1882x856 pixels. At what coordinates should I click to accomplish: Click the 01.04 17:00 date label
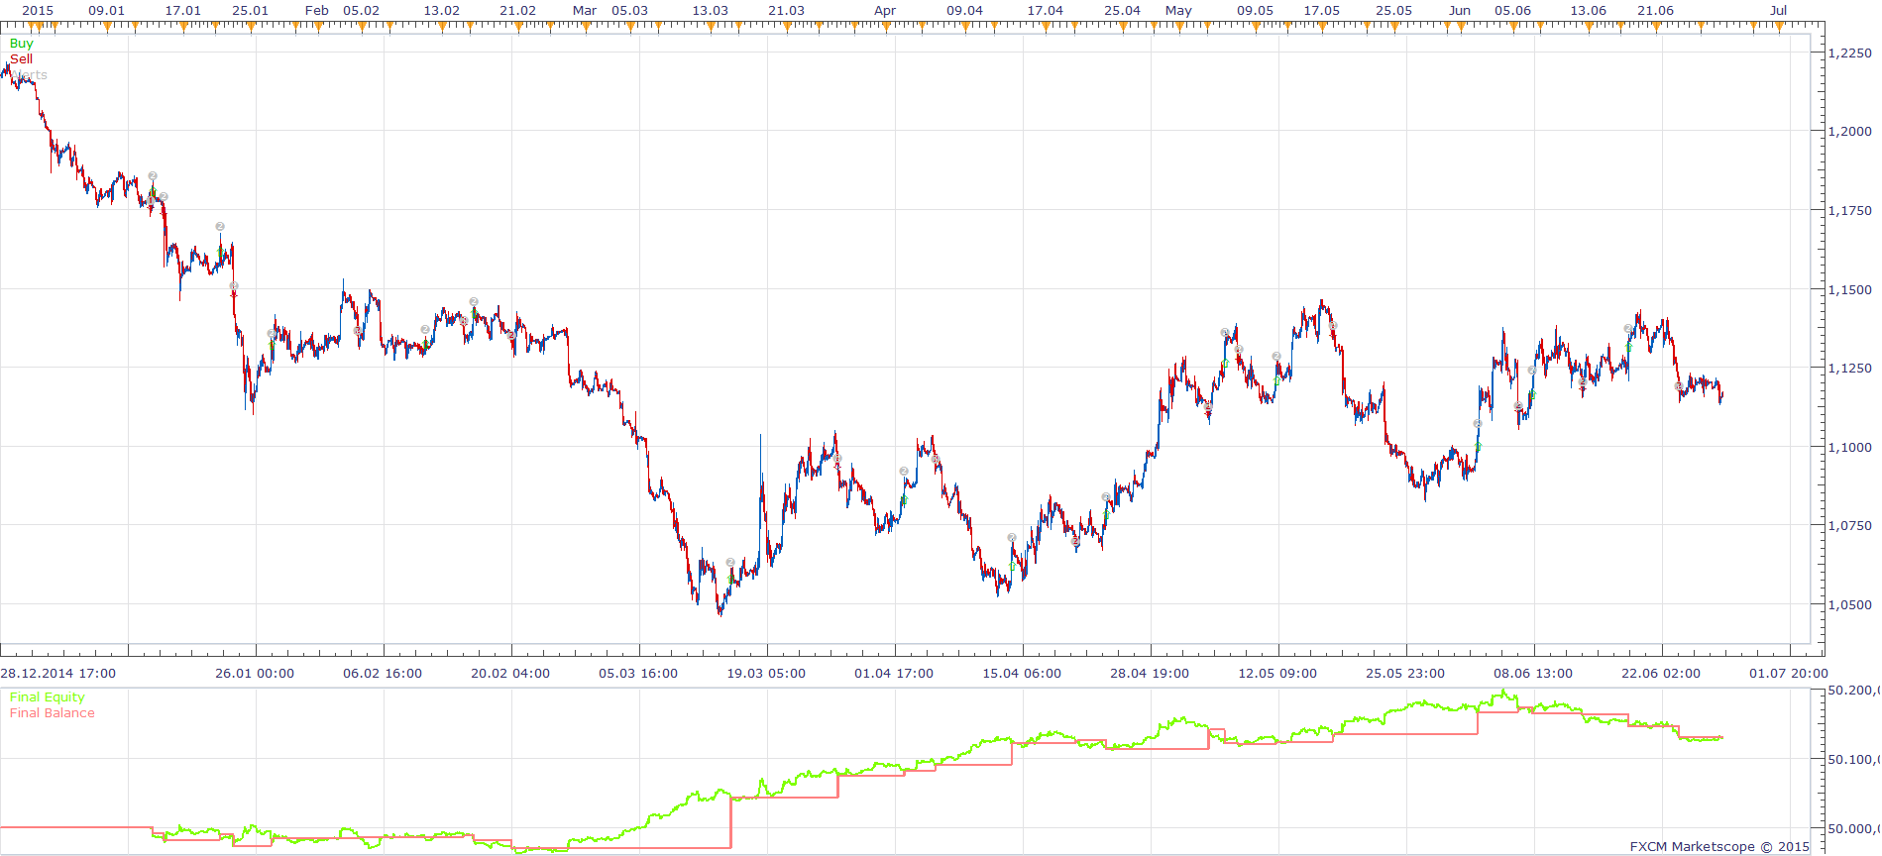pyautogui.click(x=894, y=674)
